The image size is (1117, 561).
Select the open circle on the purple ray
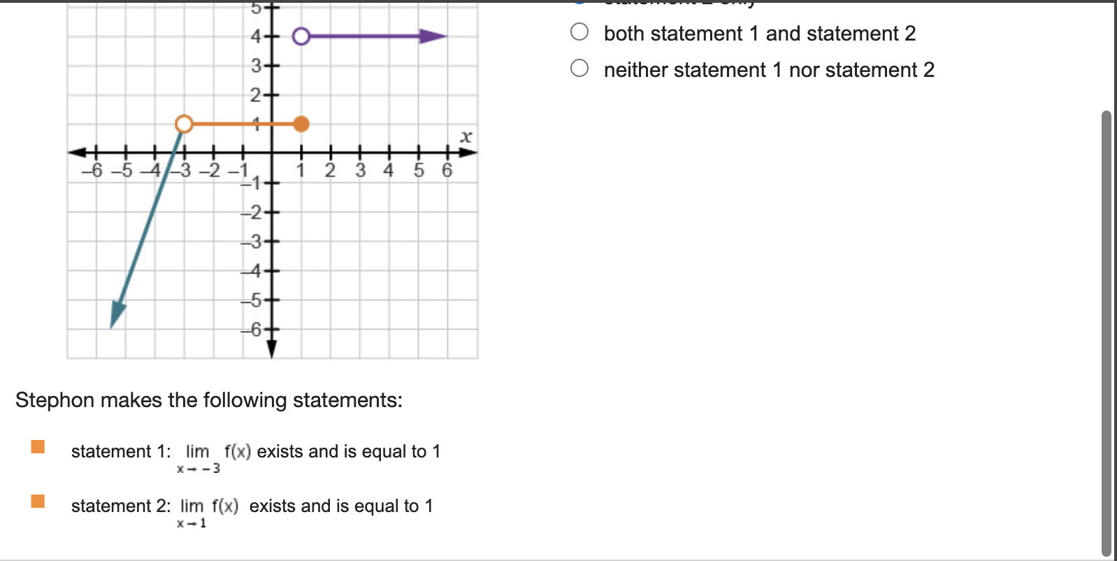301,36
